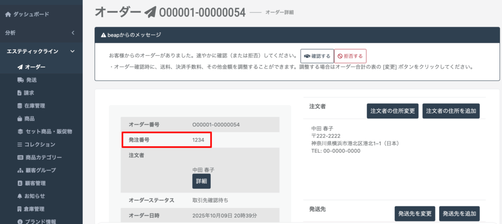Expand the 分析 sidebar section
The height and width of the screenshot is (224, 502).
pyautogui.click(x=73, y=33)
